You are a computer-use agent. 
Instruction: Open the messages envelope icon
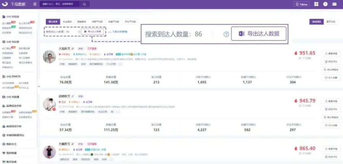[x=335, y=4]
